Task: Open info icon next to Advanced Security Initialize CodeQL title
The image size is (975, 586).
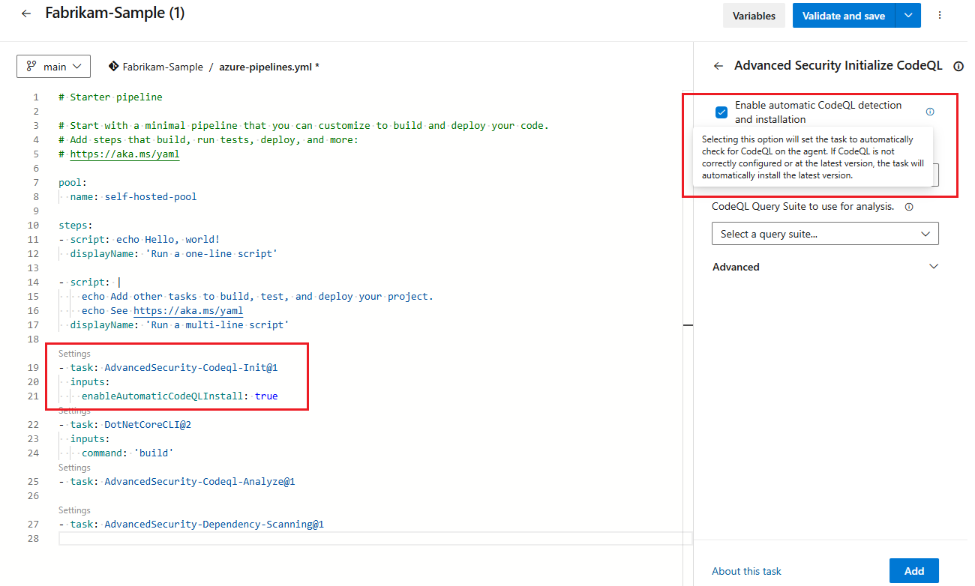Action: tap(958, 66)
